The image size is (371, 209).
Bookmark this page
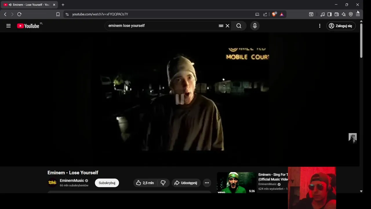click(58, 14)
